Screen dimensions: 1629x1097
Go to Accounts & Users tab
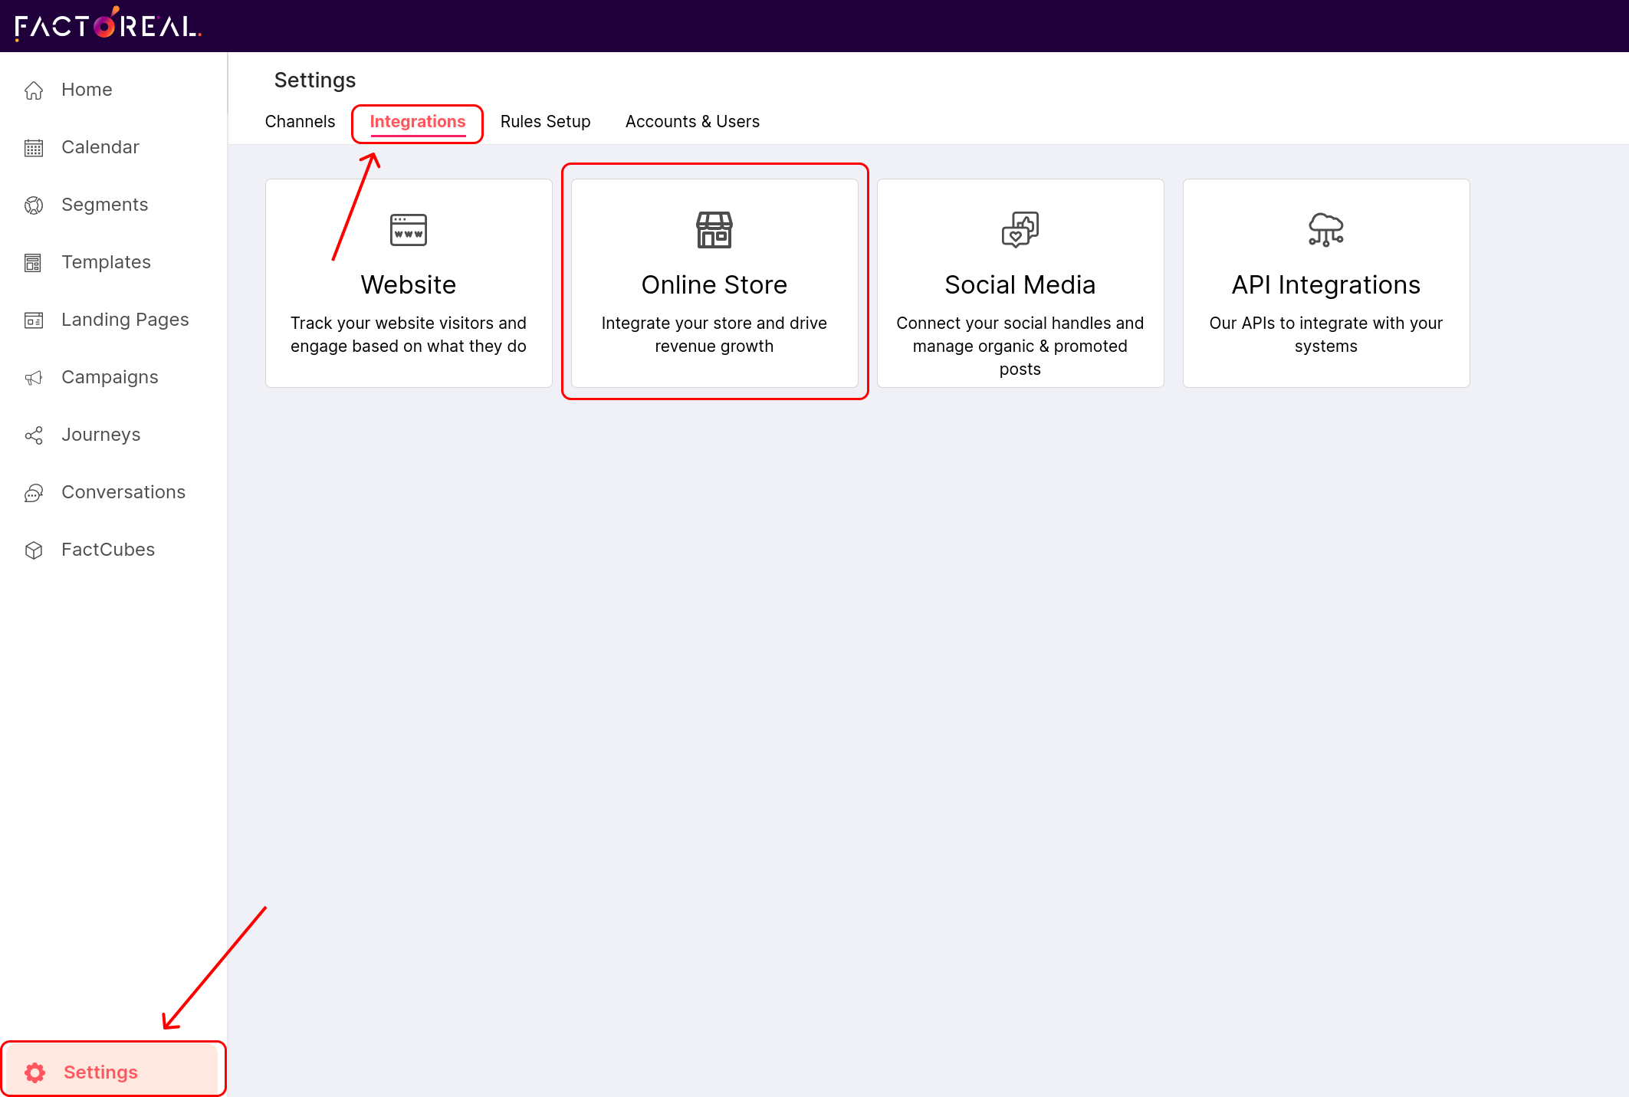pos(692,122)
